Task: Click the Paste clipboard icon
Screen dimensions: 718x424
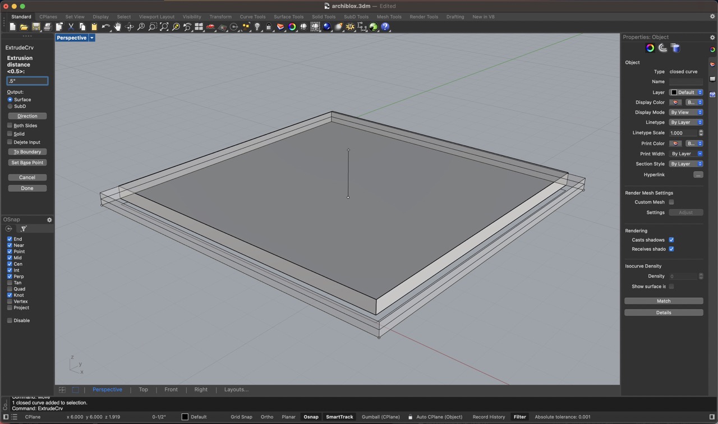Action: coord(94,27)
